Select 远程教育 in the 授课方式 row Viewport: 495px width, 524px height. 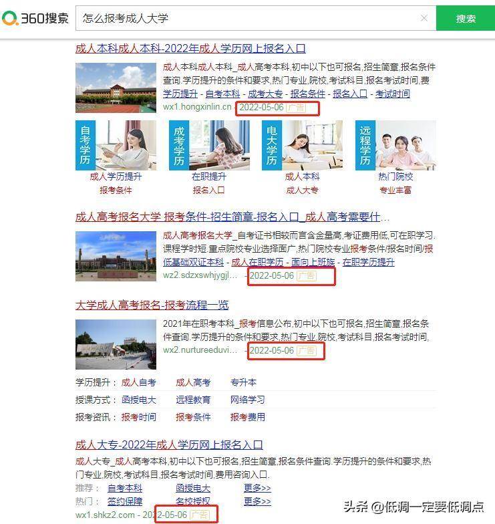pos(193,400)
